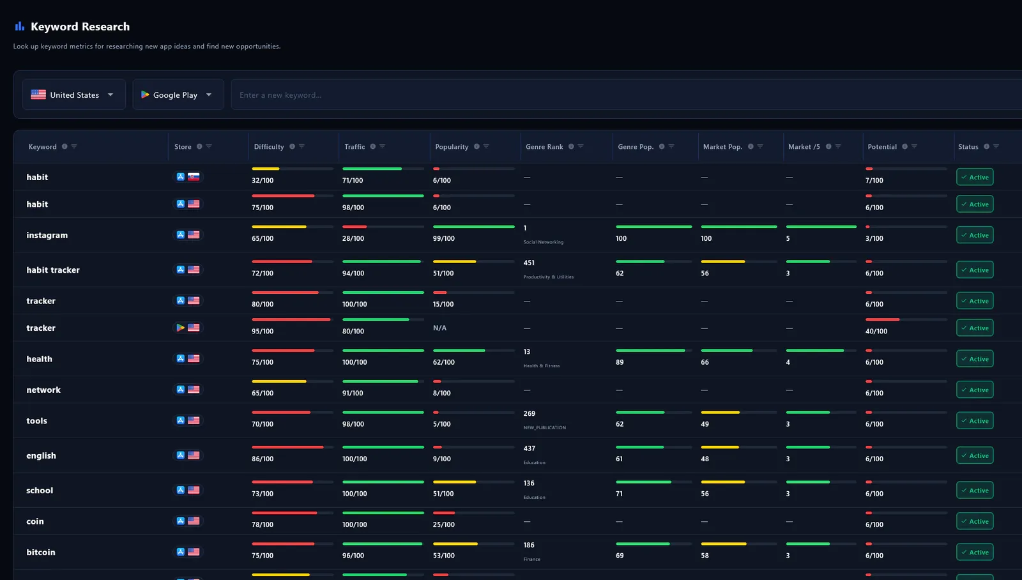Select the 'english' keyword cell
The height and width of the screenshot is (580, 1022).
(x=41, y=456)
